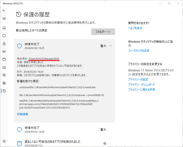Viewport: 183px width, 147px height.
Task: Open プライバシー ダッシュボード link
Action: coord(142,84)
